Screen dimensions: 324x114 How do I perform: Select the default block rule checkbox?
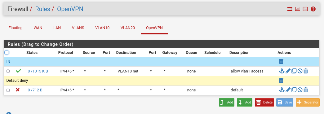tap(8, 90)
